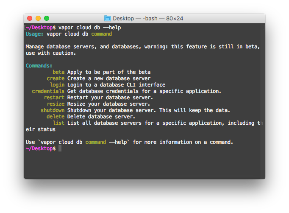Click the yellow 'command' word in usage line
289x213 pixels.
click(102, 34)
